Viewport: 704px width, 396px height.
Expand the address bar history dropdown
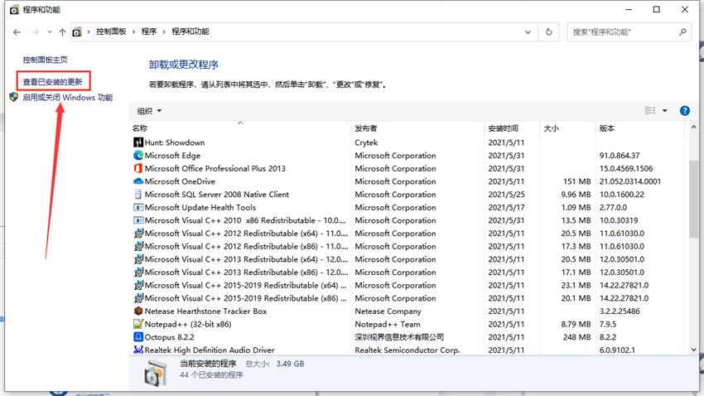pyautogui.click(x=528, y=31)
